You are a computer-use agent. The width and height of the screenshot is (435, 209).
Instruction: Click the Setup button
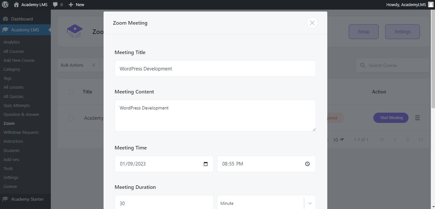click(x=363, y=31)
